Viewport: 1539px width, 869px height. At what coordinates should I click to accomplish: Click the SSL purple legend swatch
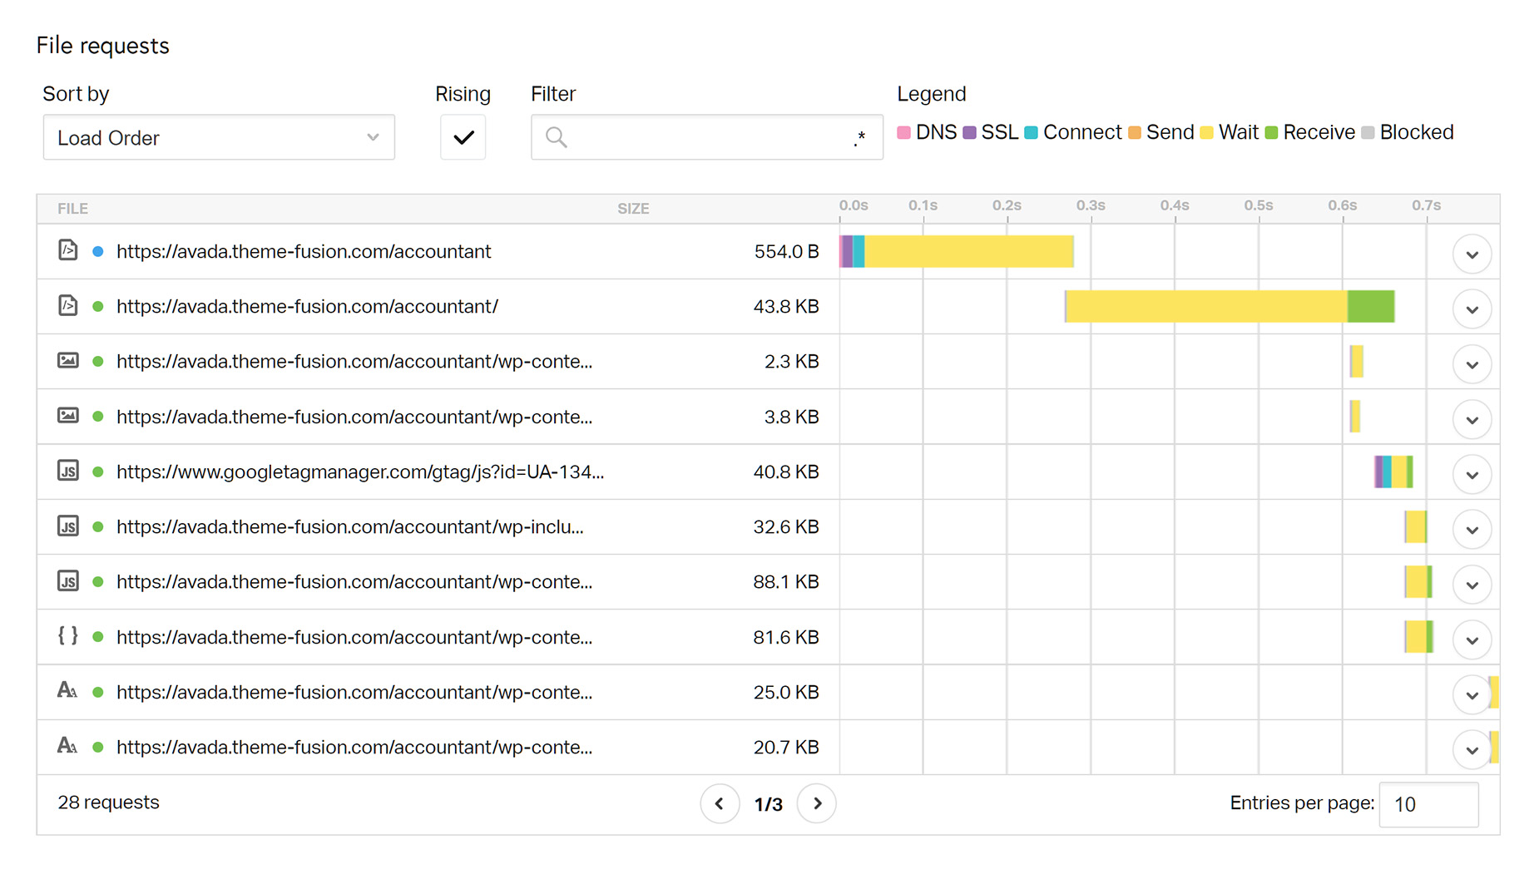pos(969,132)
